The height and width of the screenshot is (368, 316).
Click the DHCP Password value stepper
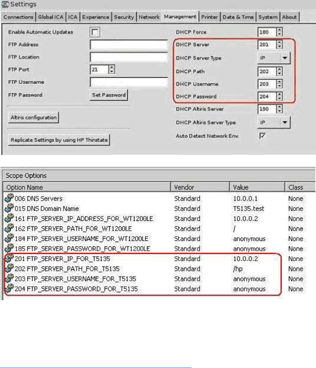[x=279, y=97]
